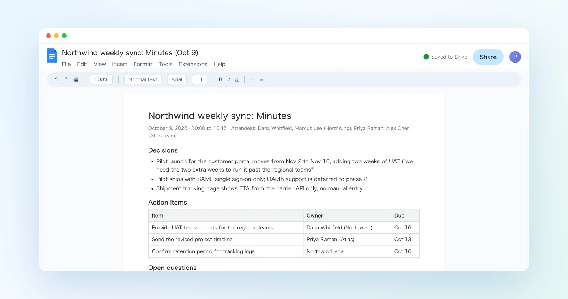Toggle underline formatting
Viewport: 568px width, 299px height.
click(237, 79)
